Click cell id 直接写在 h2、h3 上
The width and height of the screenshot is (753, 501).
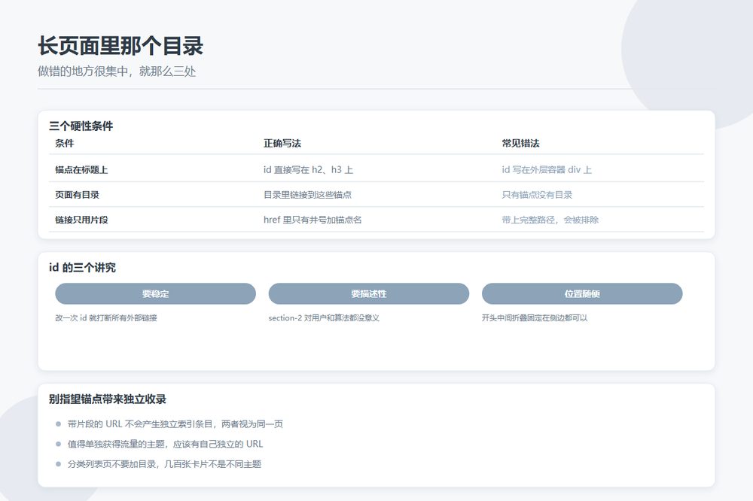coord(308,169)
